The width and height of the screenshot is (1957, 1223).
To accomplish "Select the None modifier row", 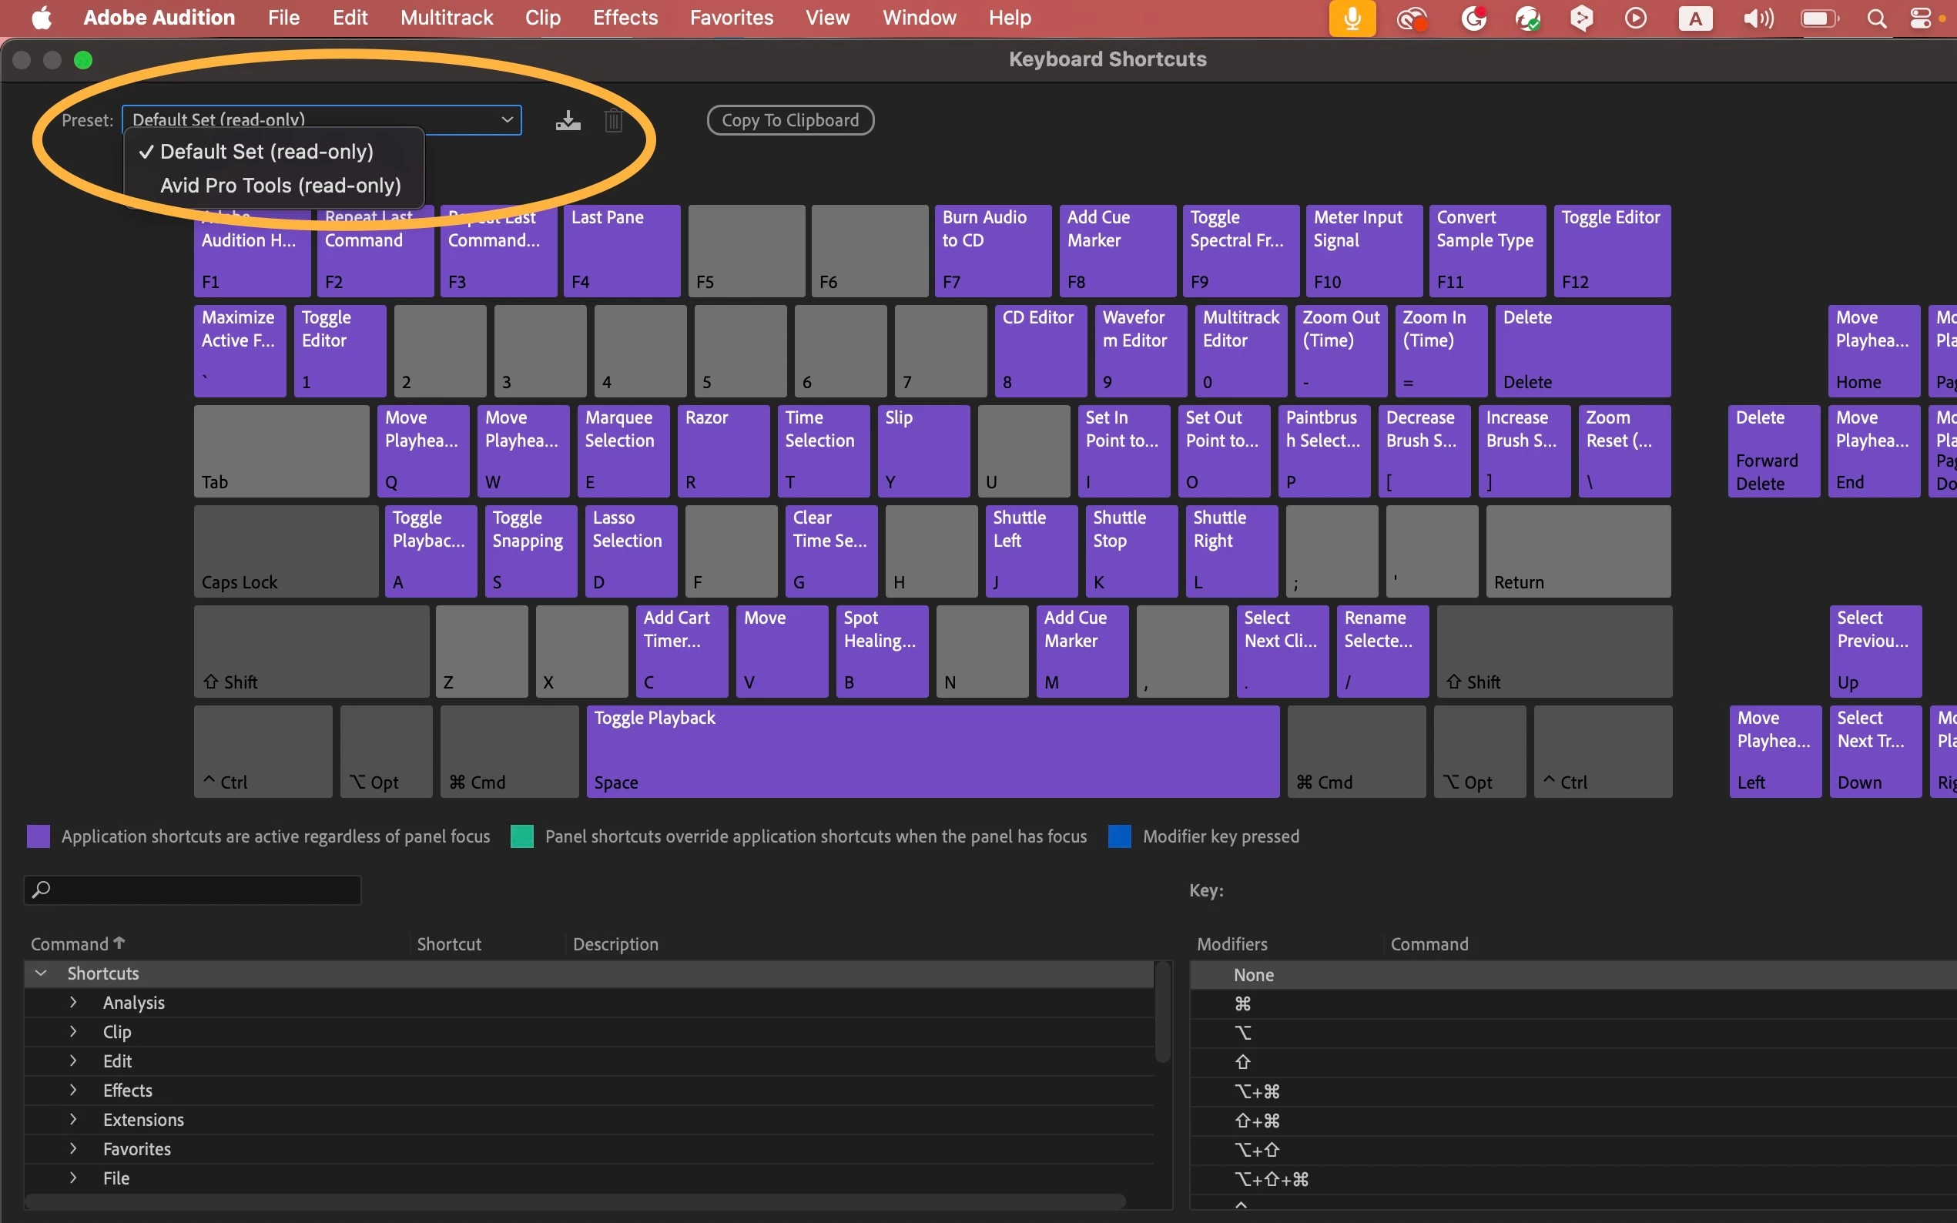I will 1254,975.
